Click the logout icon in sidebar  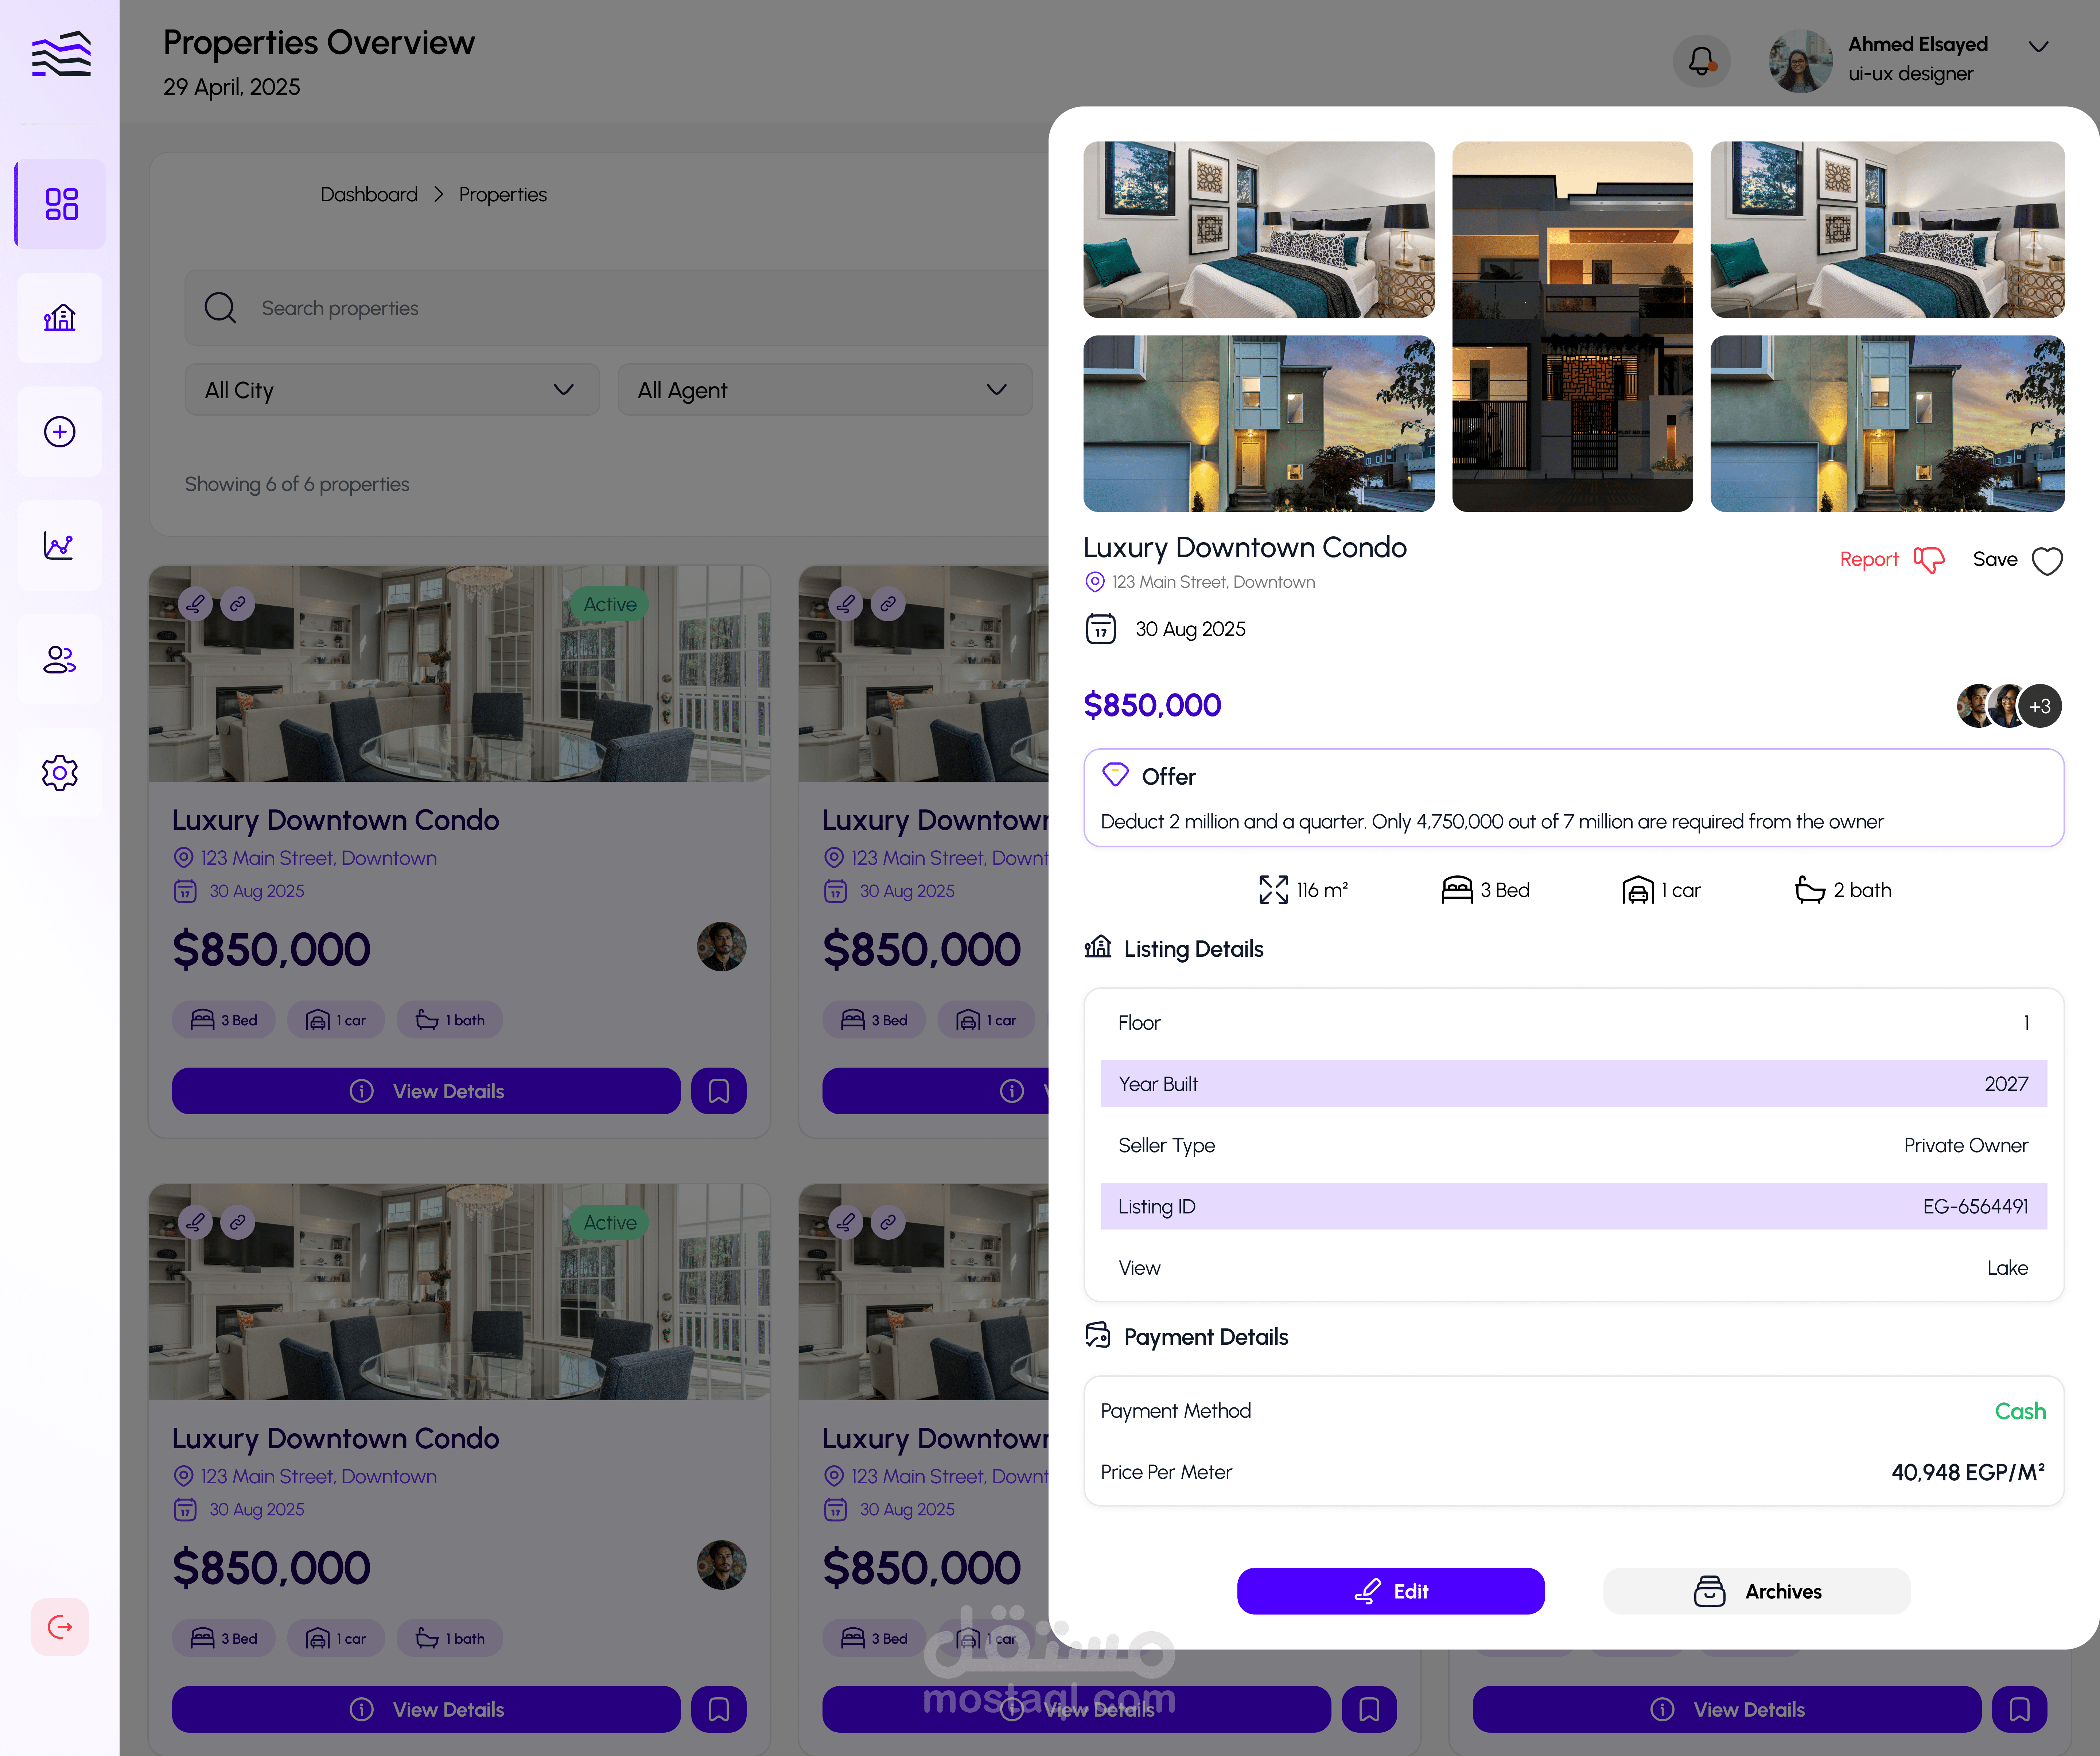coord(60,1627)
